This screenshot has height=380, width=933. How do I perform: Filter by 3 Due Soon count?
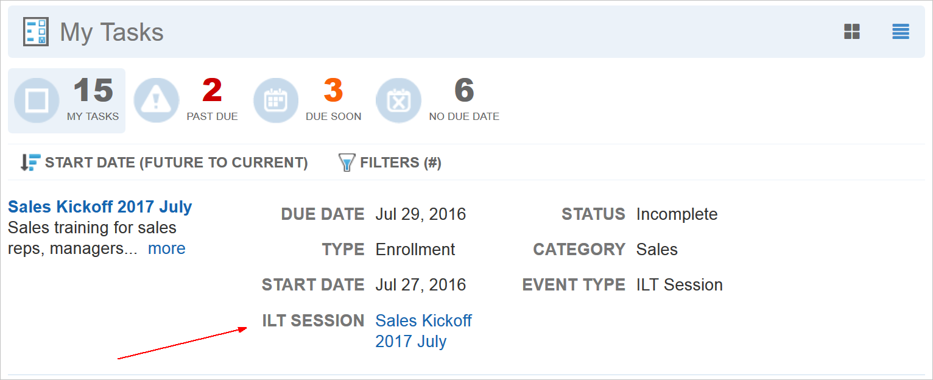pyautogui.click(x=333, y=91)
